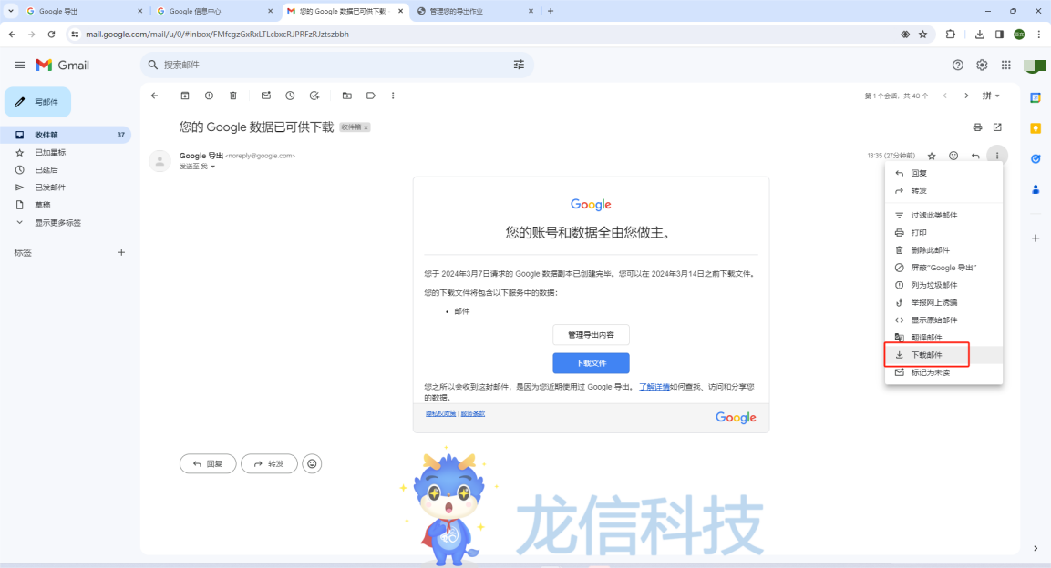Go back to inbox with arrow icon
Viewport: 1051px width, 568px height.
click(155, 96)
